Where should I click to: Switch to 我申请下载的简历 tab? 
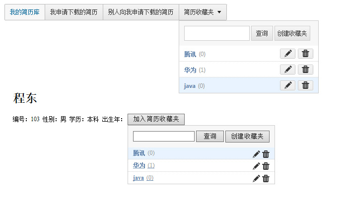pyautogui.click(x=74, y=12)
